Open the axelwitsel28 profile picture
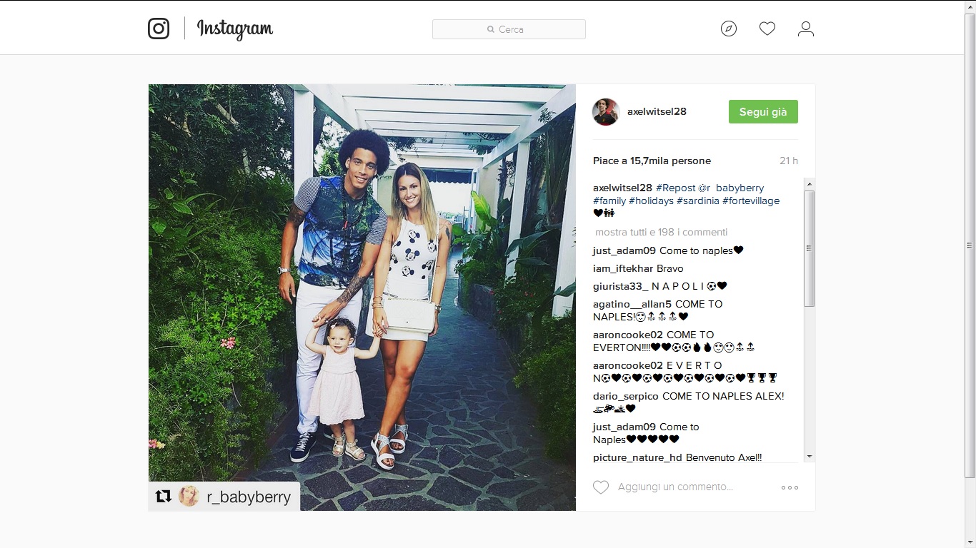Viewport: 976px width, 548px height. click(x=606, y=112)
